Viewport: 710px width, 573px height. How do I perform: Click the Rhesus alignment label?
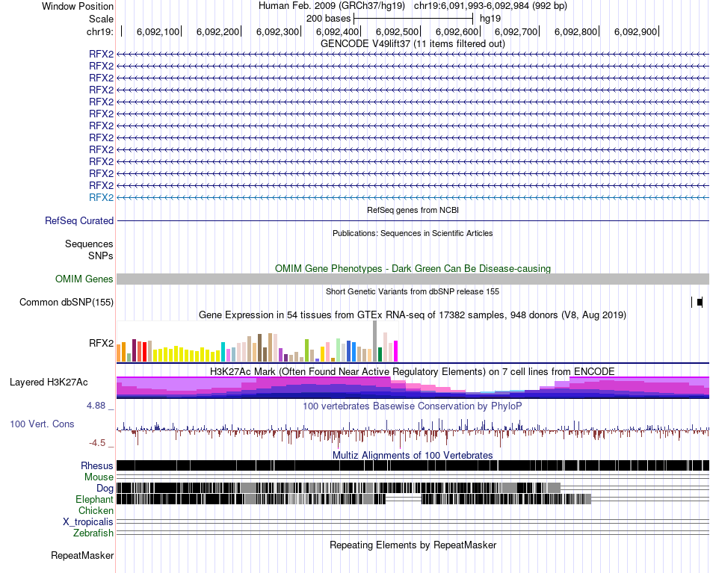(97, 465)
